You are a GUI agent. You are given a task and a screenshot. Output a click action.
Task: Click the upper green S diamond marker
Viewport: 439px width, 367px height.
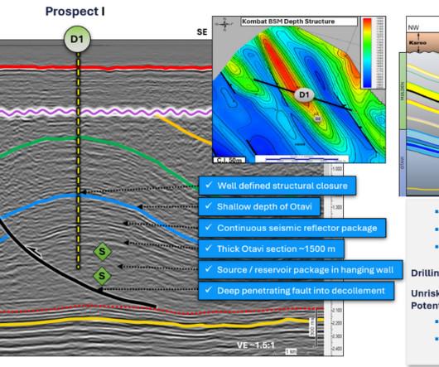tap(102, 252)
